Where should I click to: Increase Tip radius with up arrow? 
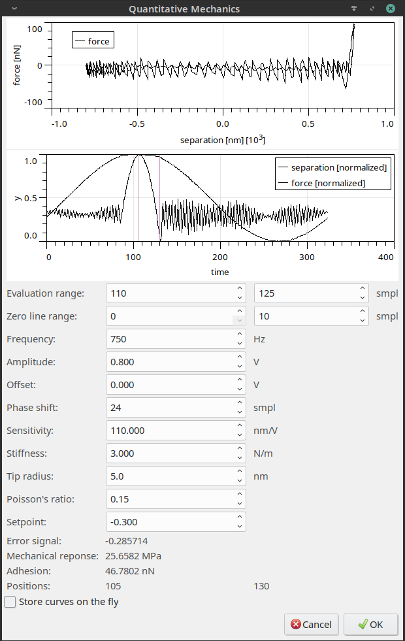(240, 472)
